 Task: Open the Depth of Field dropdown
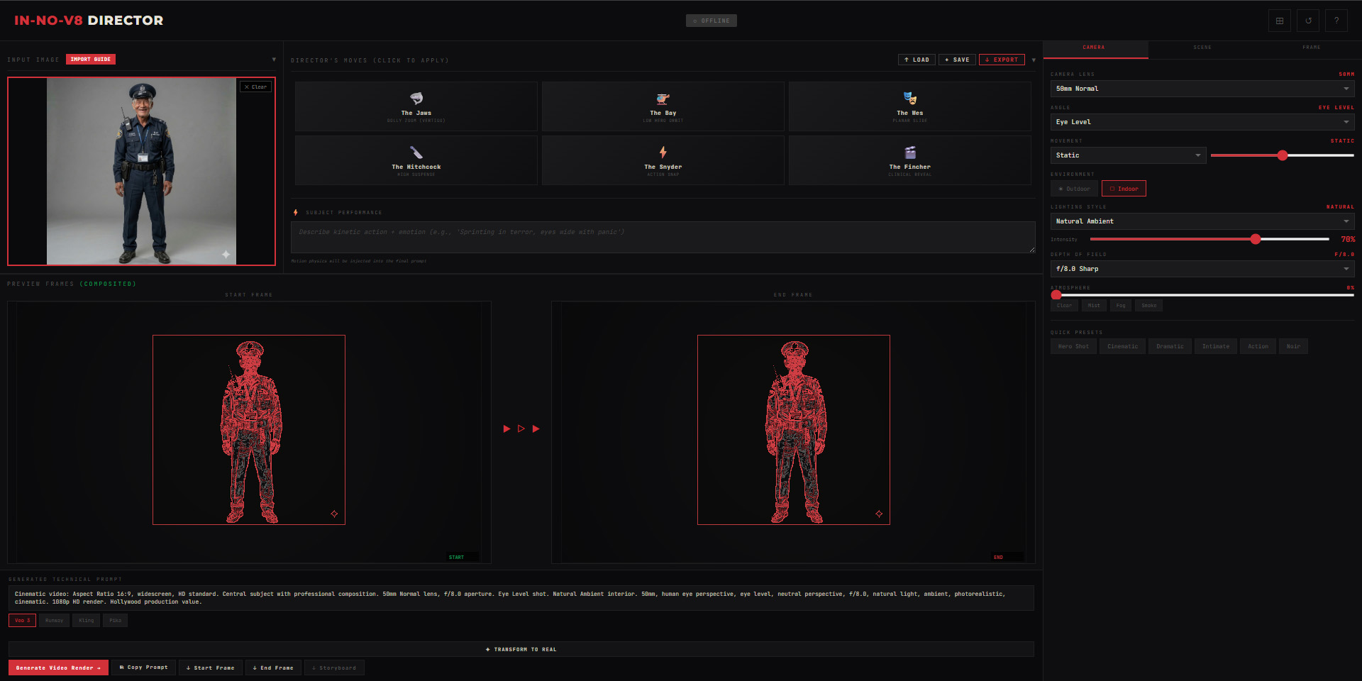pyautogui.click(x=1202, y=269)
